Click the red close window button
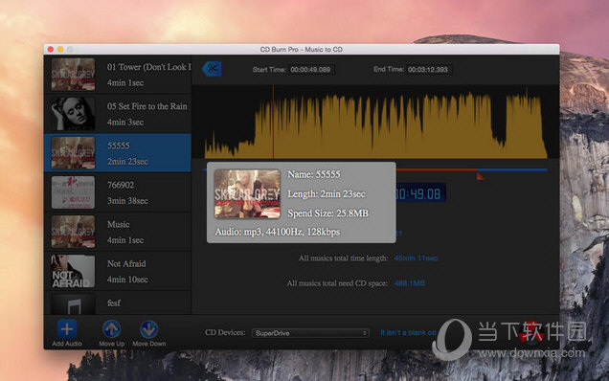Viewport: 609px width, 381px height. 51,50
